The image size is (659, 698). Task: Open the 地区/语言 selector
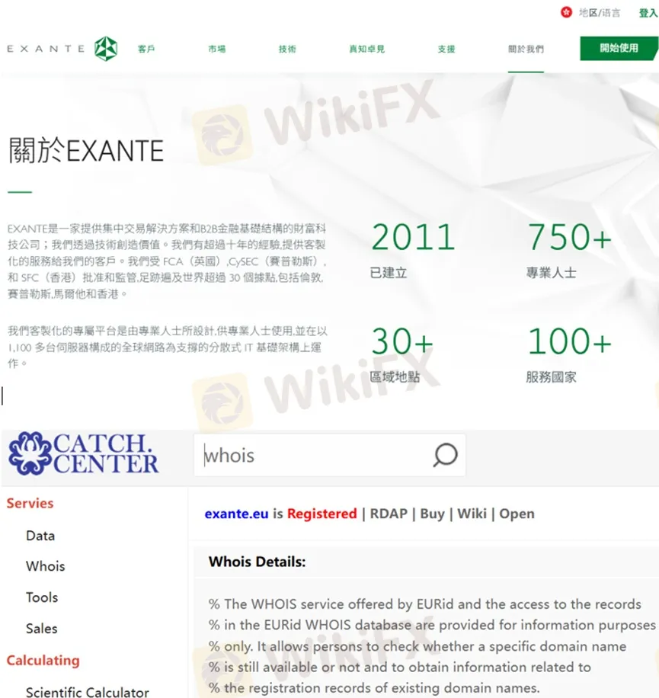tap(599, 13)
